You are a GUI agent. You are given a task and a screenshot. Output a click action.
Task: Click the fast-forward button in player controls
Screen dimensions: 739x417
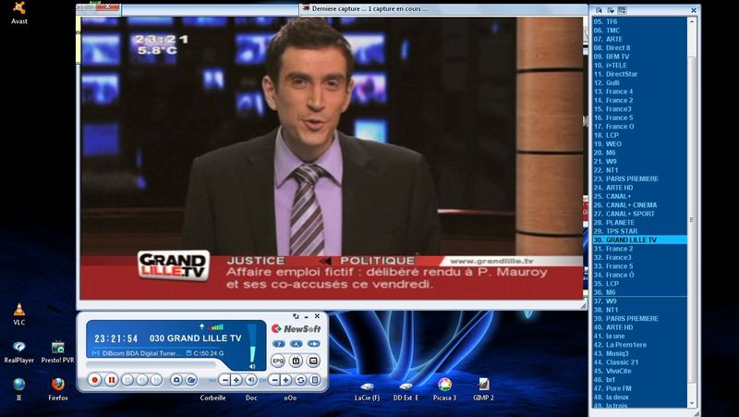click(156, 380)
